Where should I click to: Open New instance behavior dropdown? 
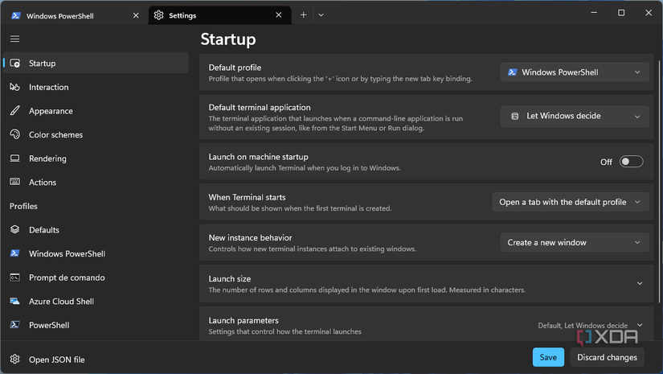pyautogui.click(x=574, y=242)
